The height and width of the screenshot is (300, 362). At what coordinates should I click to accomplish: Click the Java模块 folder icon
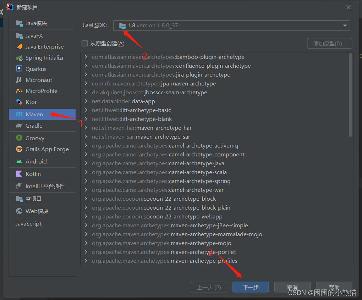click(x=19, y=23)
